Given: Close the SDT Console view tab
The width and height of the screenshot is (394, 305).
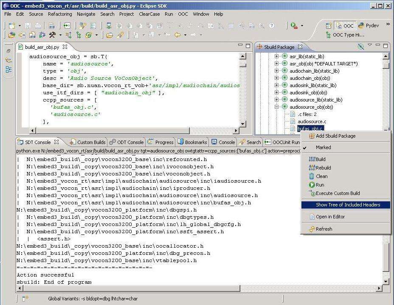Looking at the screenshot, I should pos(56,142).
